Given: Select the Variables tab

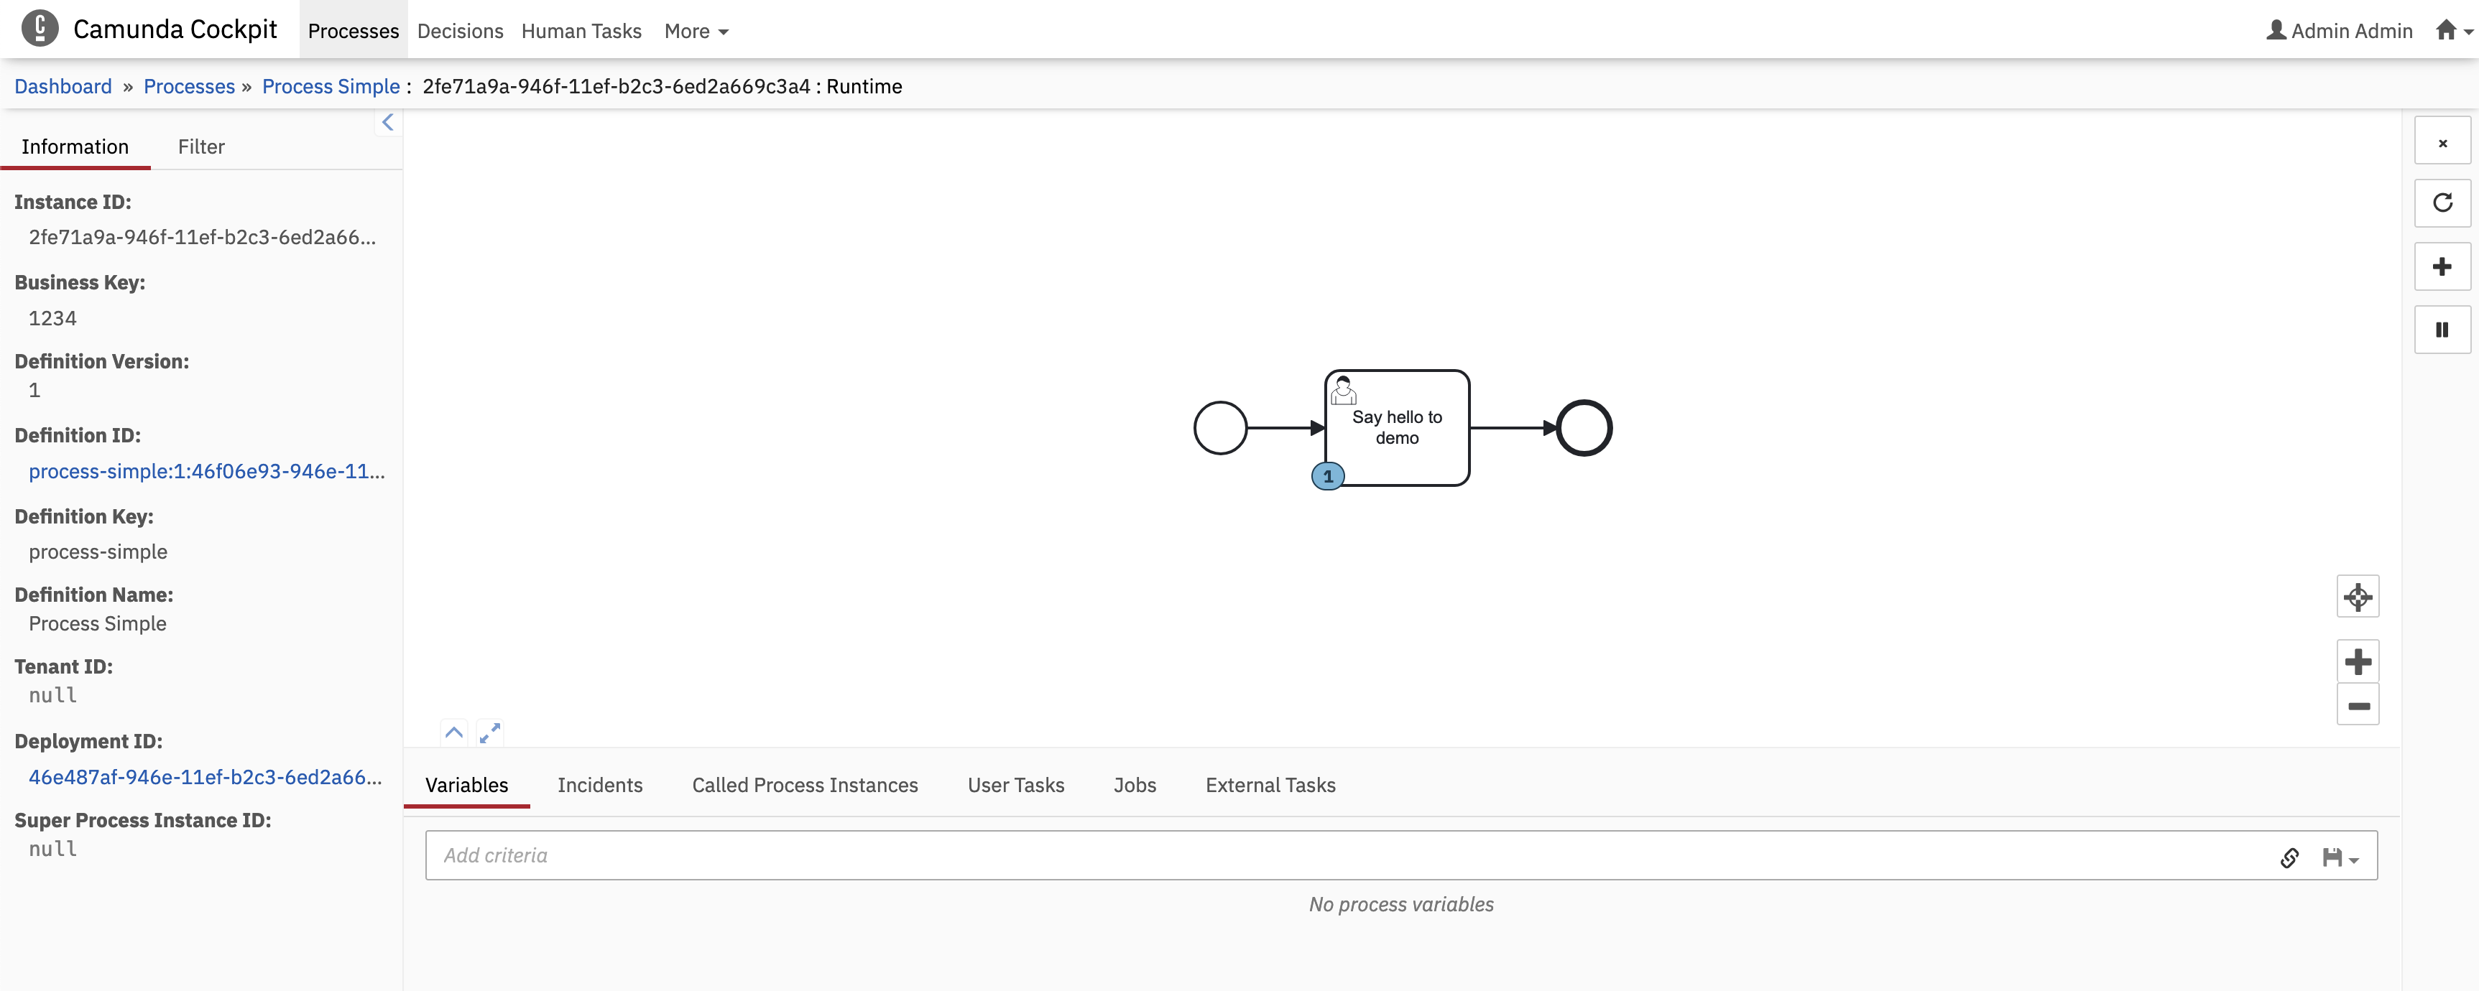Looking at the screenshot, I should pyautogui.click(x=467, y=785).
